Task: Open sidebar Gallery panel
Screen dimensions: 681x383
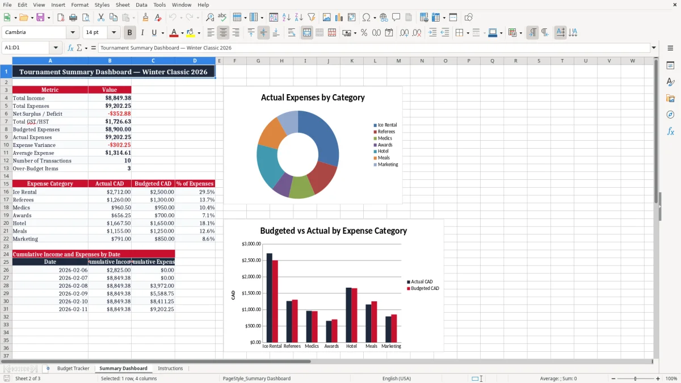Action: [670, 99]
